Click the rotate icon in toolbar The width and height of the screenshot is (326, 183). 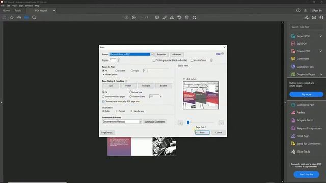tap(195, 18)
